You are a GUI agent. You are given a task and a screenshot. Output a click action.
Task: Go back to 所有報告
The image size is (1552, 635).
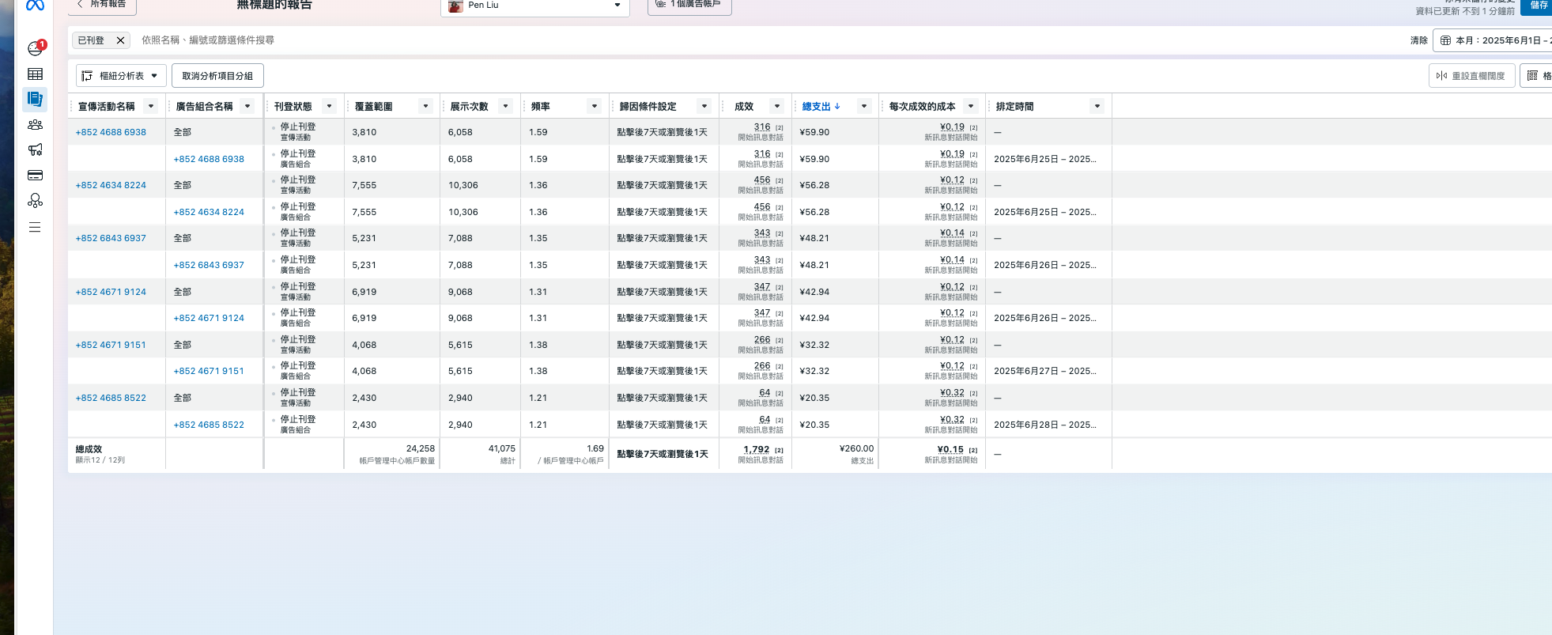[102, 5]
